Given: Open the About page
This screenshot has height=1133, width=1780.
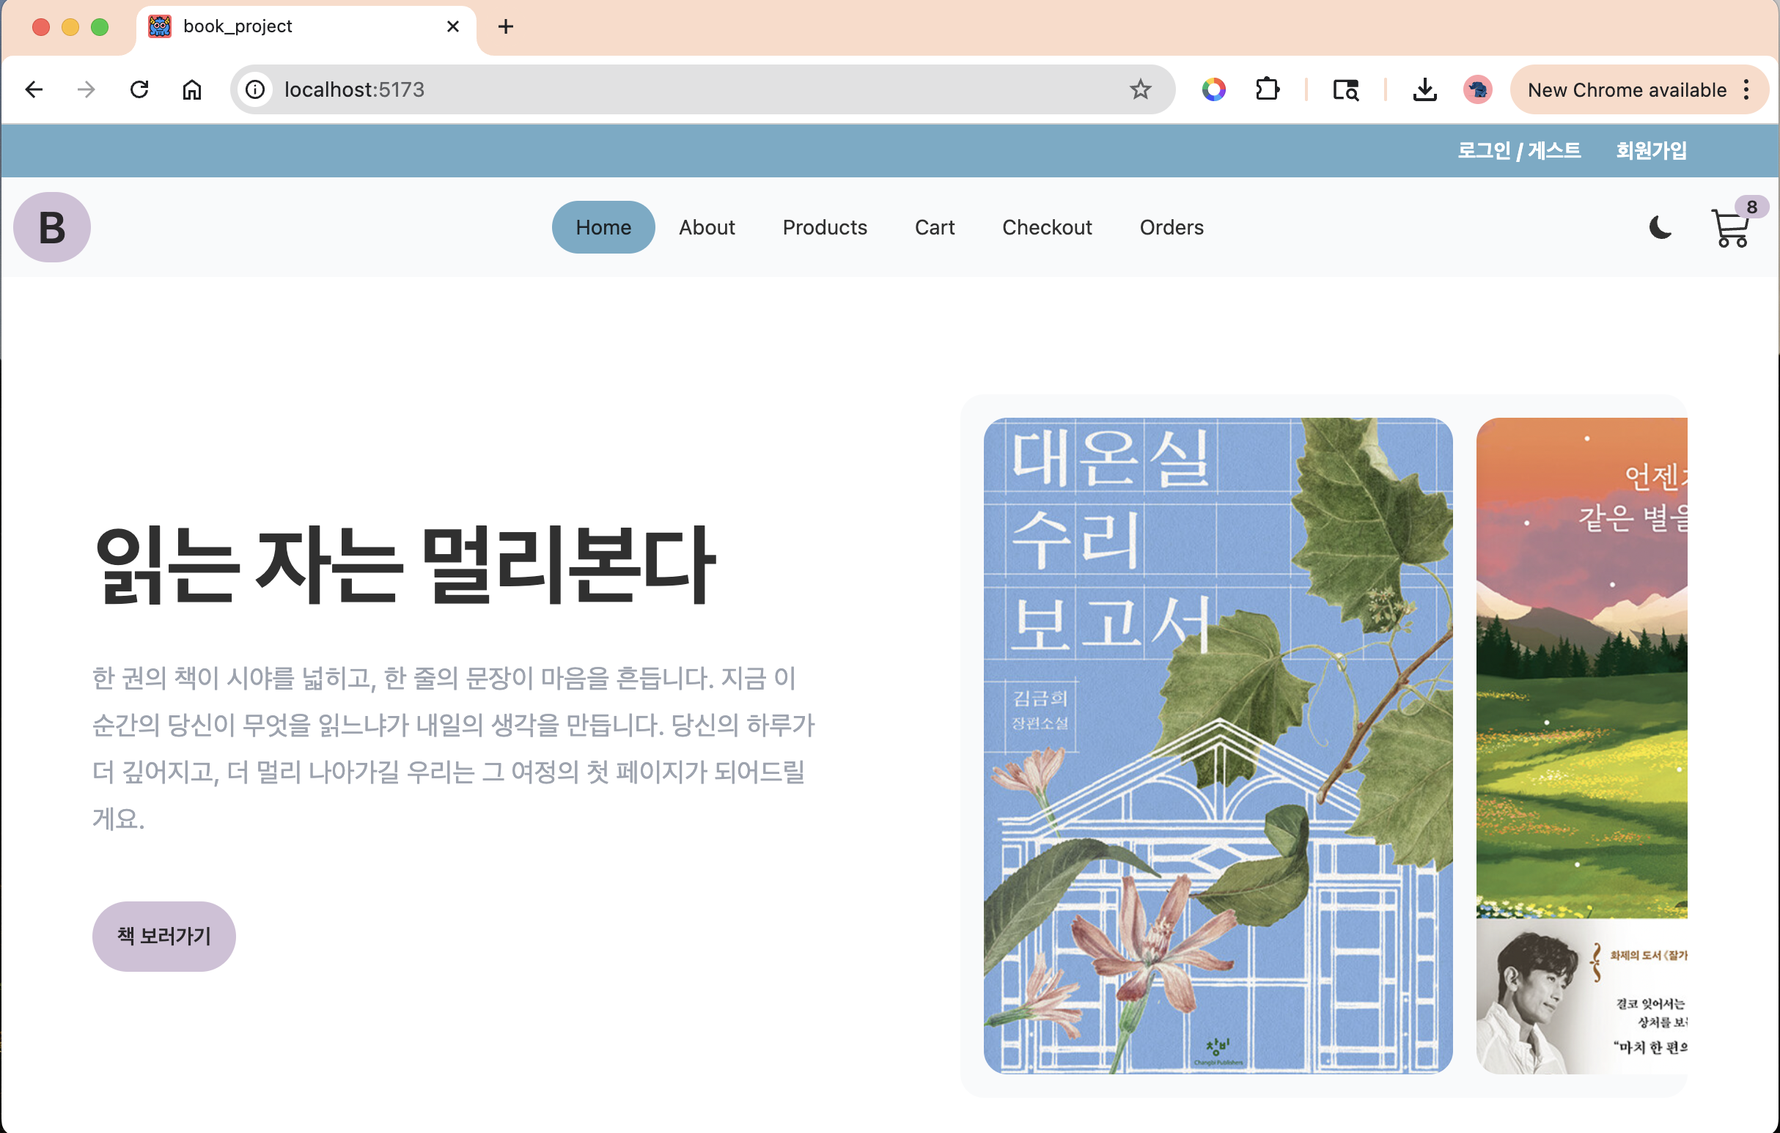Looking at the screenshot, I should point(707,227).
